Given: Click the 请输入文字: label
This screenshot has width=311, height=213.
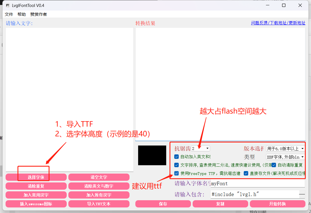Looking at the screenshot, I should [19, 23].
